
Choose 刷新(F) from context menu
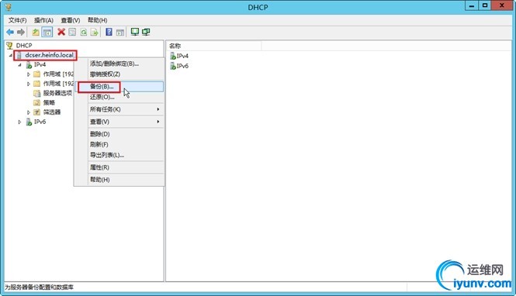click(119, 145)
